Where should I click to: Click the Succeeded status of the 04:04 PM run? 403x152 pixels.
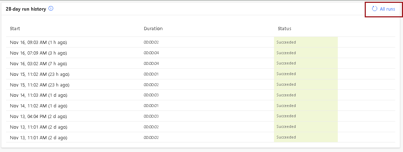pyautogui.click(x=286, y=116)
